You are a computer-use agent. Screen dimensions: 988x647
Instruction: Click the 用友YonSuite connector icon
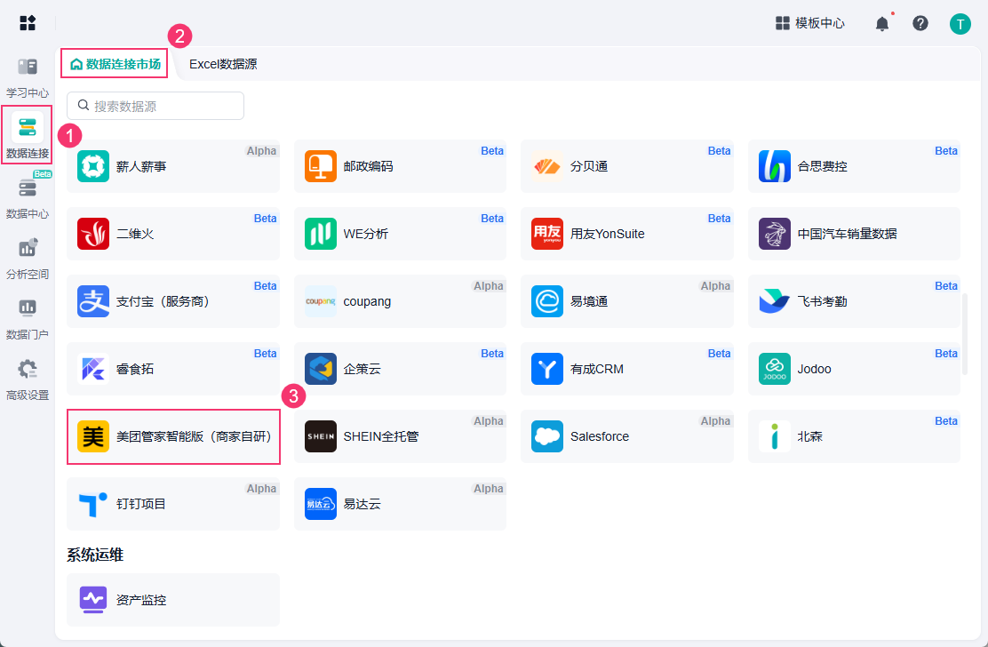pyautogui.click(x=547, y=234)
